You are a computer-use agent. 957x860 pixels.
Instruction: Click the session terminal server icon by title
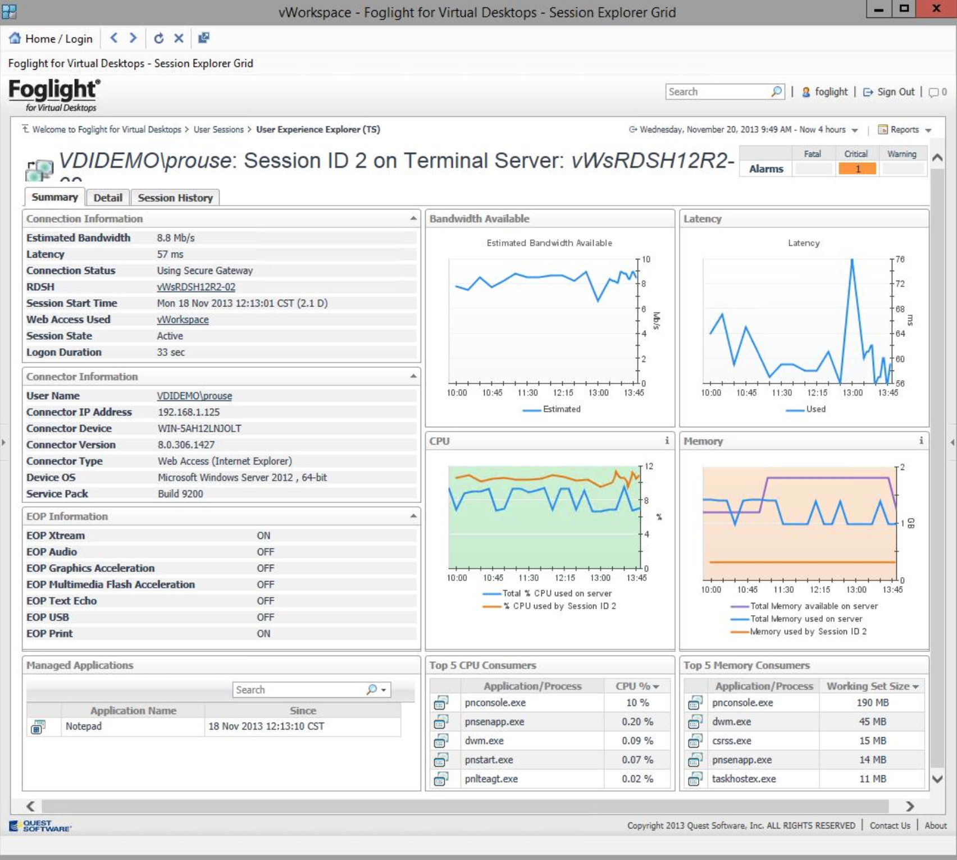(x=39, y=170)
